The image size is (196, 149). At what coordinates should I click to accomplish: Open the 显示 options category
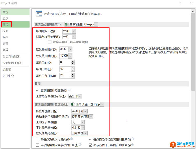coord(15,18)
